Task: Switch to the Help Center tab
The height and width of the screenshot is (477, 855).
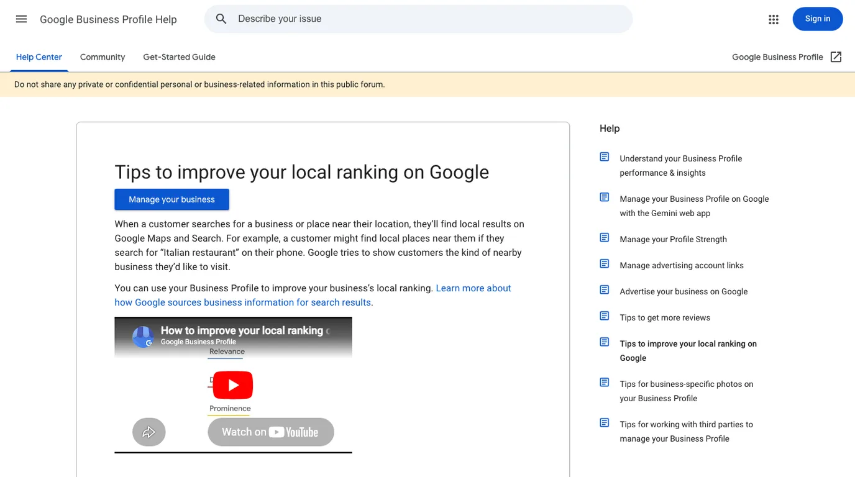Action: tap(39, 57)
